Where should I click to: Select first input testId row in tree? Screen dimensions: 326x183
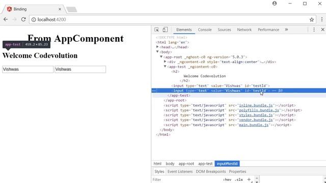[221, 86]
